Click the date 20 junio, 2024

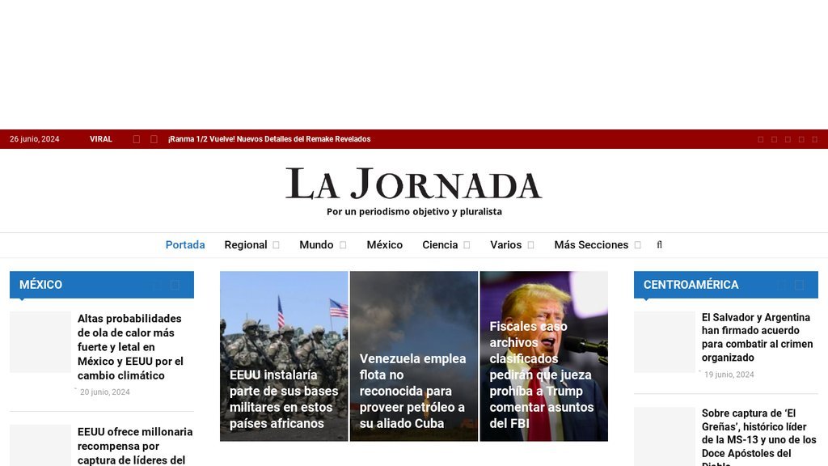pos(104,392)
